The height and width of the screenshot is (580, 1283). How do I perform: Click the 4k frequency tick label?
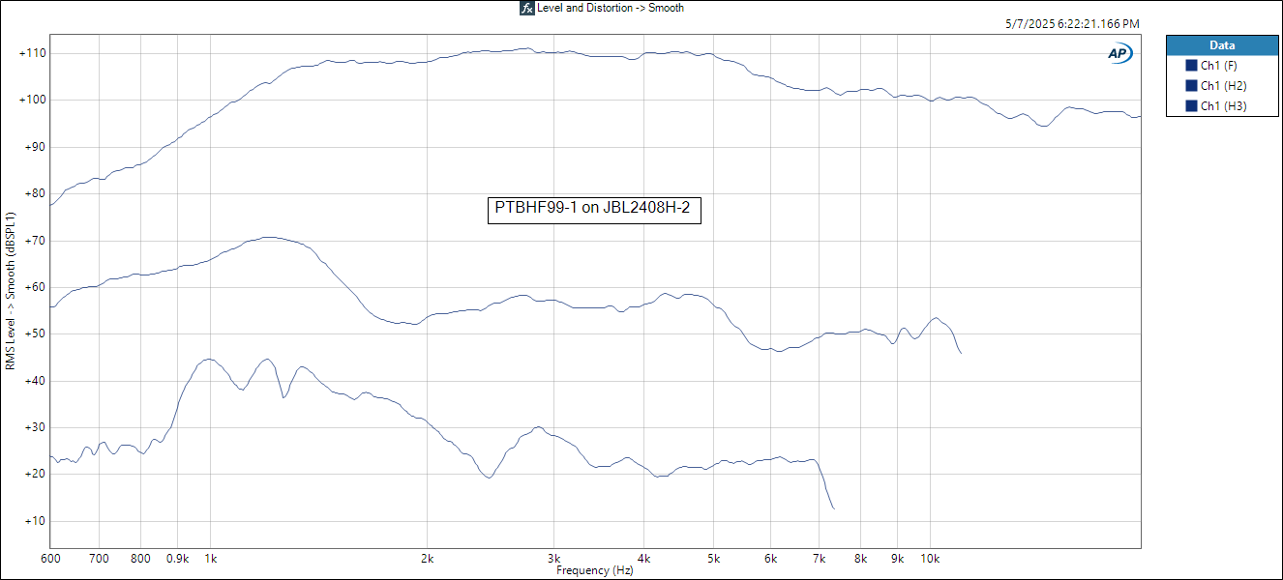[x=645, y=559]
